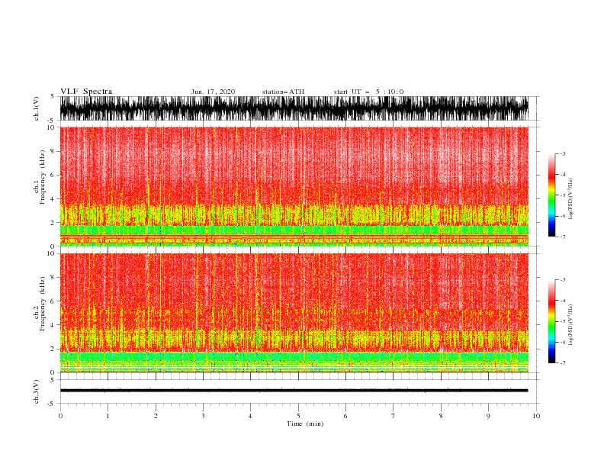Select the date "Jun. 17, 2020"
This screenshot has height=467, width=604.
(x=213, y=92)
